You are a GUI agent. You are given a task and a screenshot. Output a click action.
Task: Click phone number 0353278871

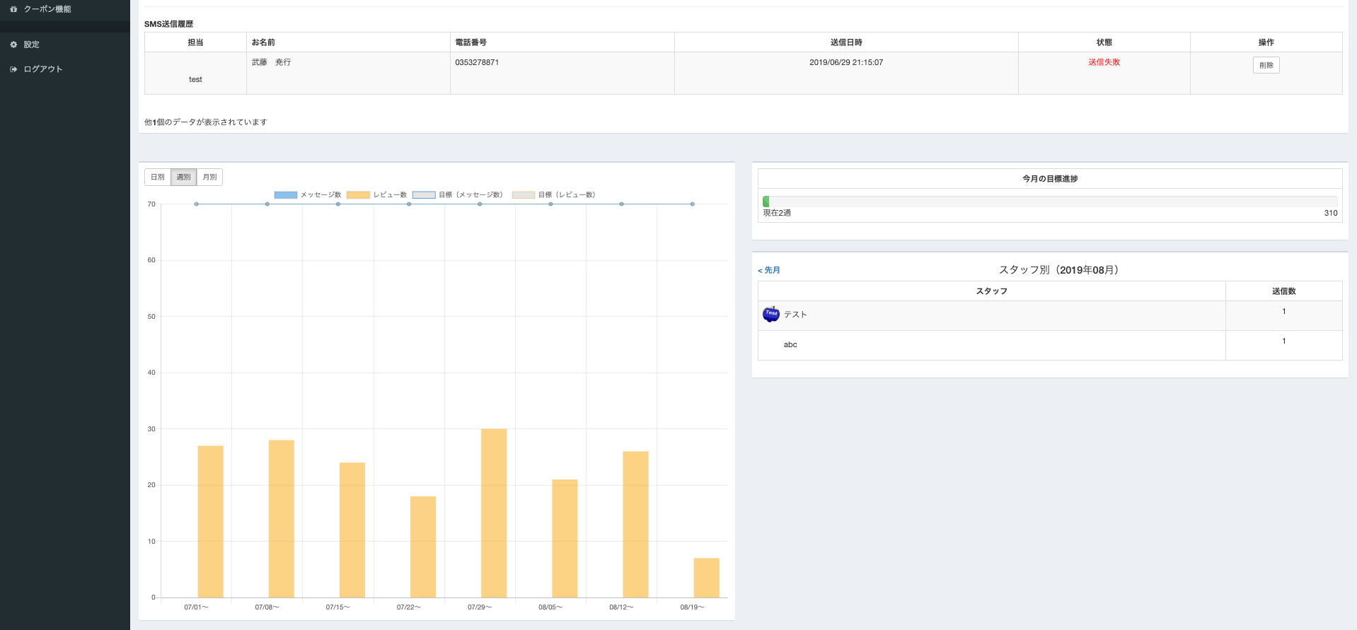(477, 62)
